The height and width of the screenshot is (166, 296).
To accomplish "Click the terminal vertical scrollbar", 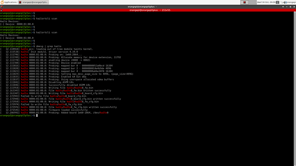I will click(x=295, y=89).
